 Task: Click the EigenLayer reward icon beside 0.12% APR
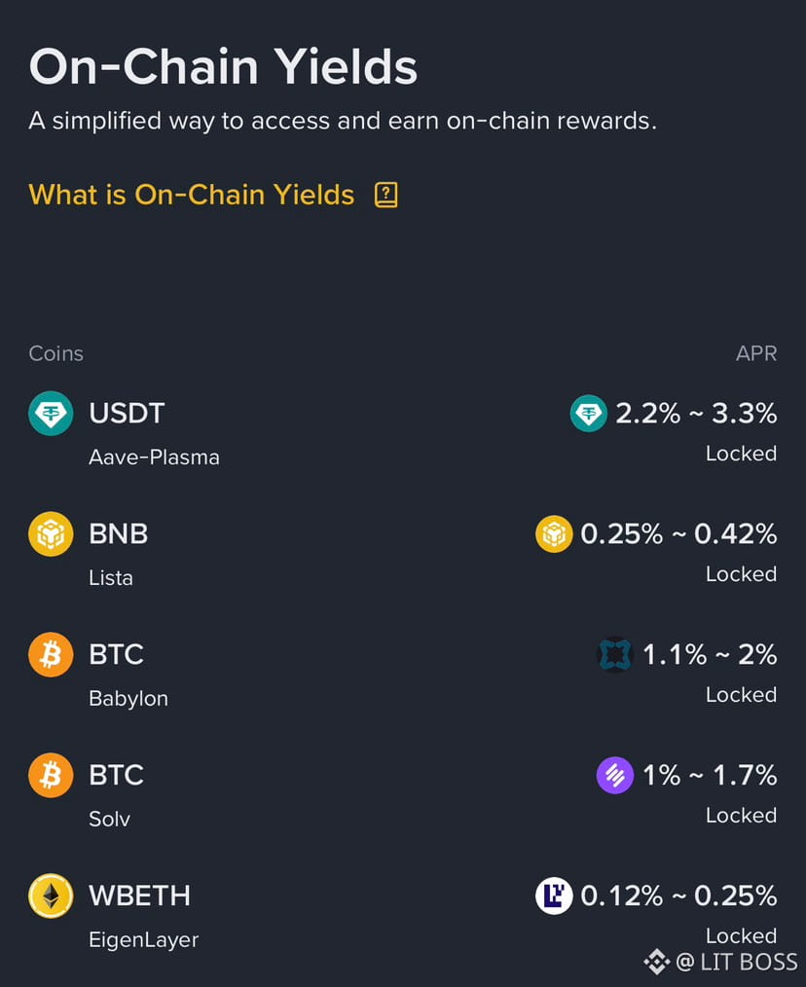554,896
